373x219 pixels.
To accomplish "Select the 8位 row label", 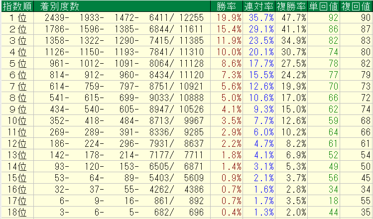I will [x=18, y=98].
